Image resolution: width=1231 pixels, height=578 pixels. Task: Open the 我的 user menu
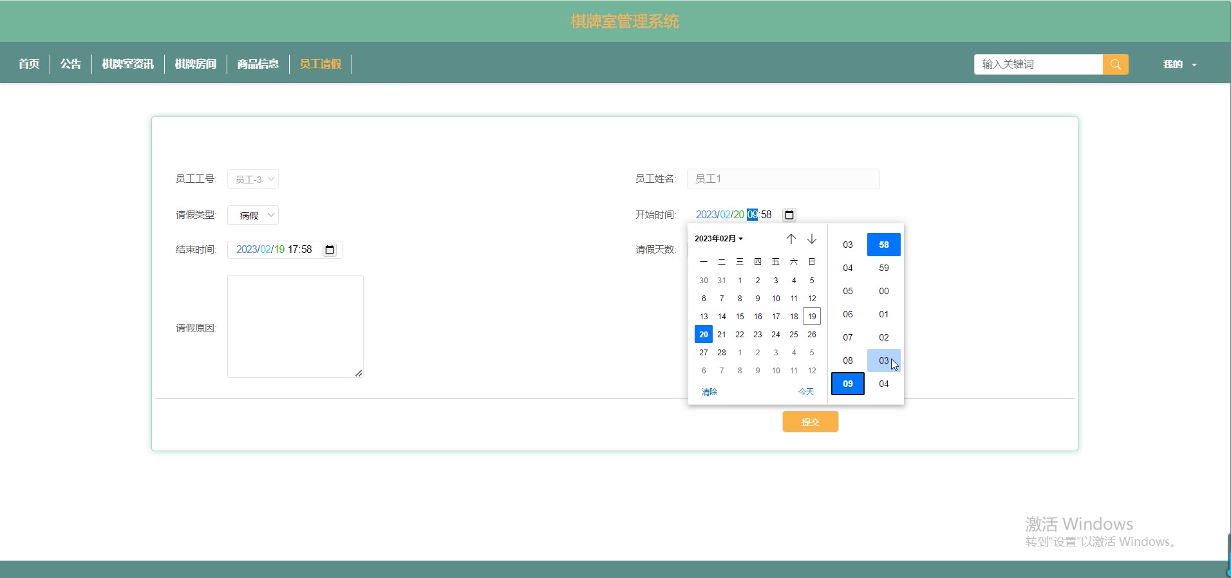pyautogui.click(x=1179, y=64)
